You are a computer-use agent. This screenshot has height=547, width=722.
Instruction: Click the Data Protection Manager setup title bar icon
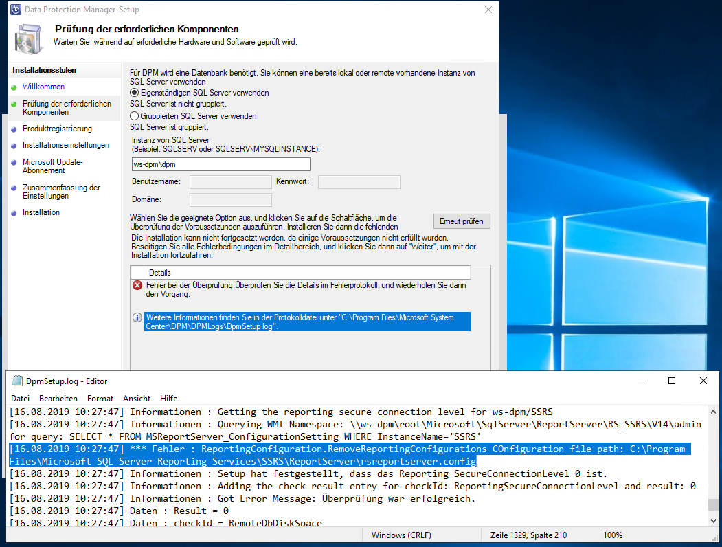[16, 10]
